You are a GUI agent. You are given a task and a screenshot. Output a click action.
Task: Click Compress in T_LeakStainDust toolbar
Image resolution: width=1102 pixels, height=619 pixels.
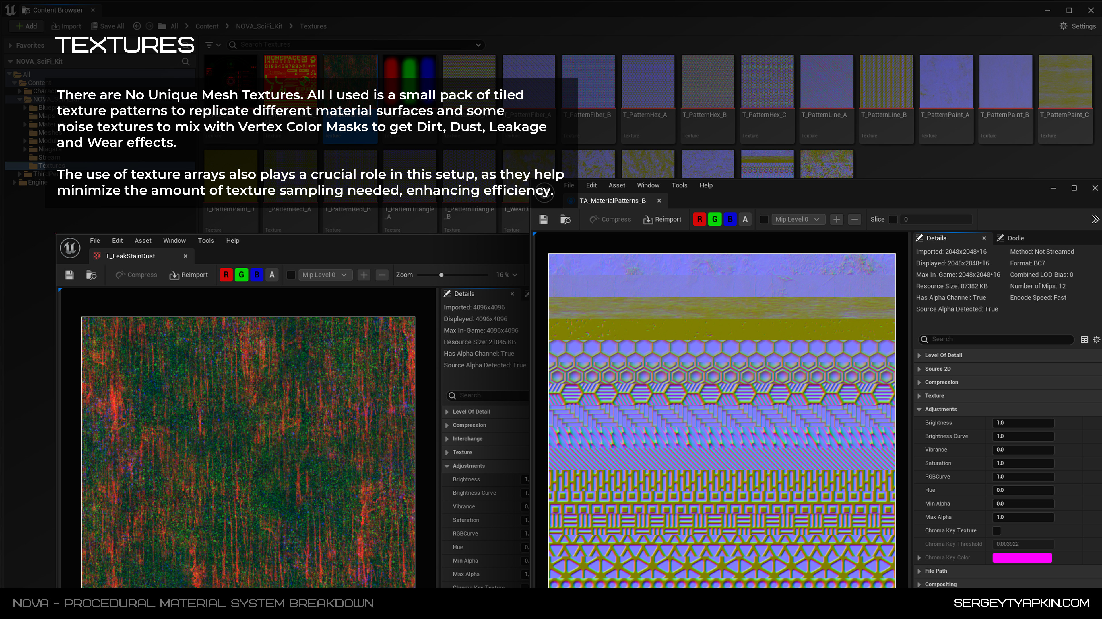click(137, 275)
